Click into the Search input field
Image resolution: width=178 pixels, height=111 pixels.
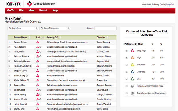105,28
